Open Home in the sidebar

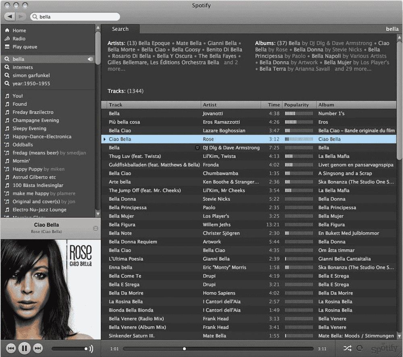pos(19,31)
